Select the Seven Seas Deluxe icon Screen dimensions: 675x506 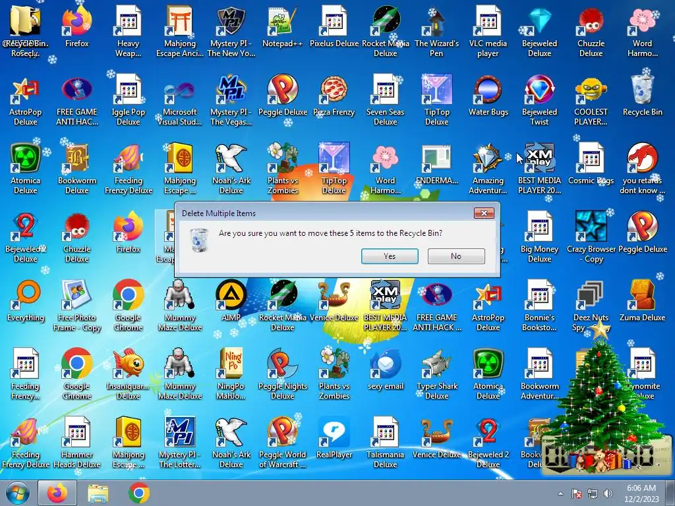coord(385,100)
